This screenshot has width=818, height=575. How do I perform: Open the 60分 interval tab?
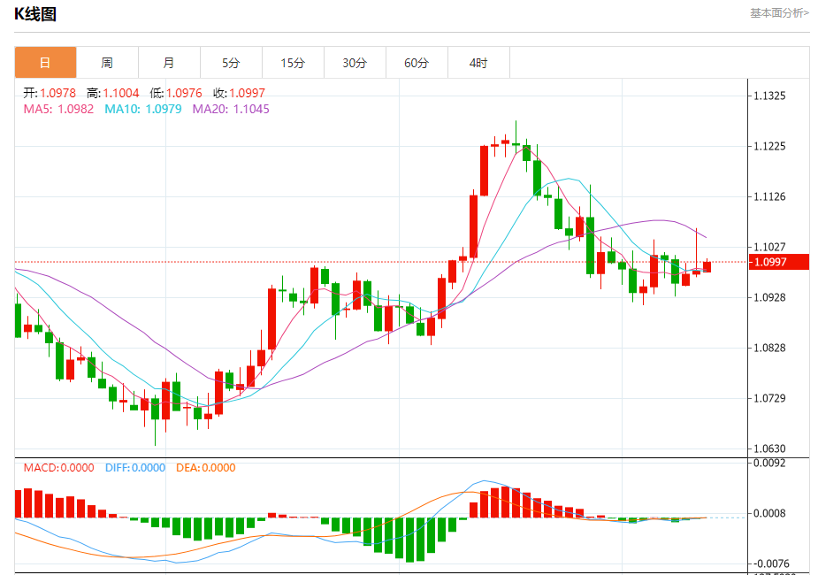417,63
